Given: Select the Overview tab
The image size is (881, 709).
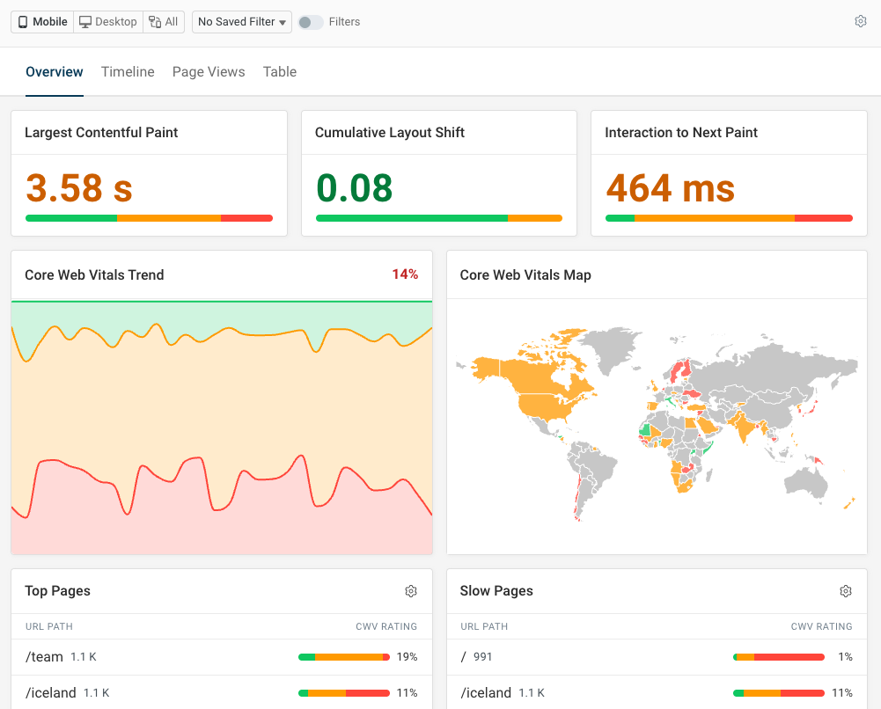Looking at the screenshot, I should (54, 71).
